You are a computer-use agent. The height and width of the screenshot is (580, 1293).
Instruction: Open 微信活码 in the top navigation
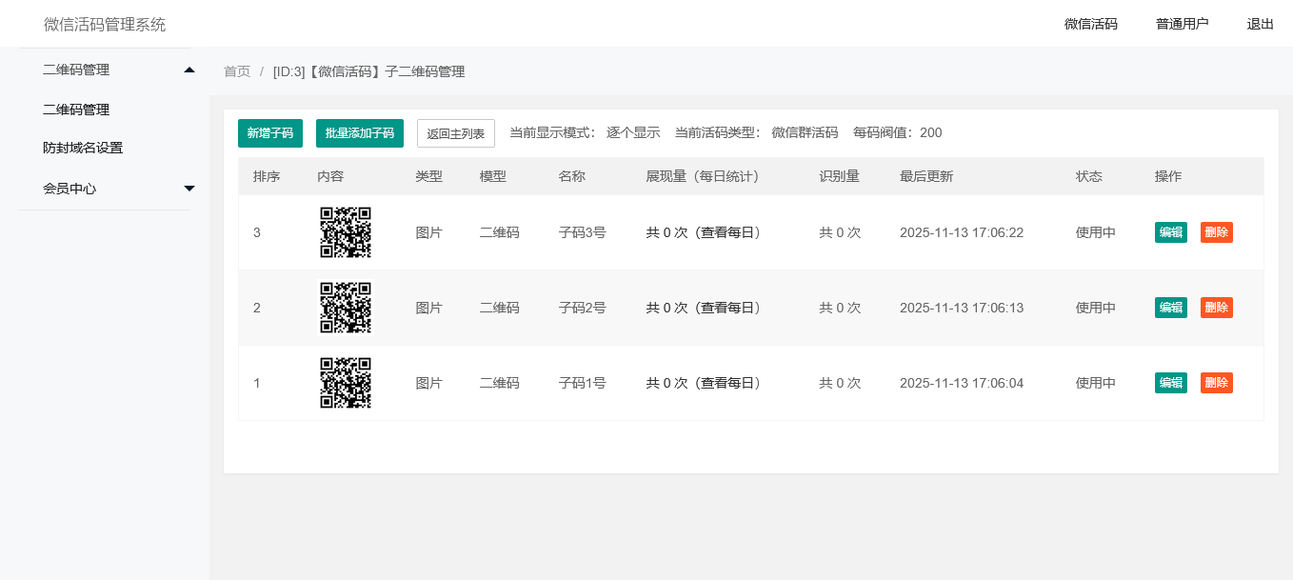click(1090, 24)
